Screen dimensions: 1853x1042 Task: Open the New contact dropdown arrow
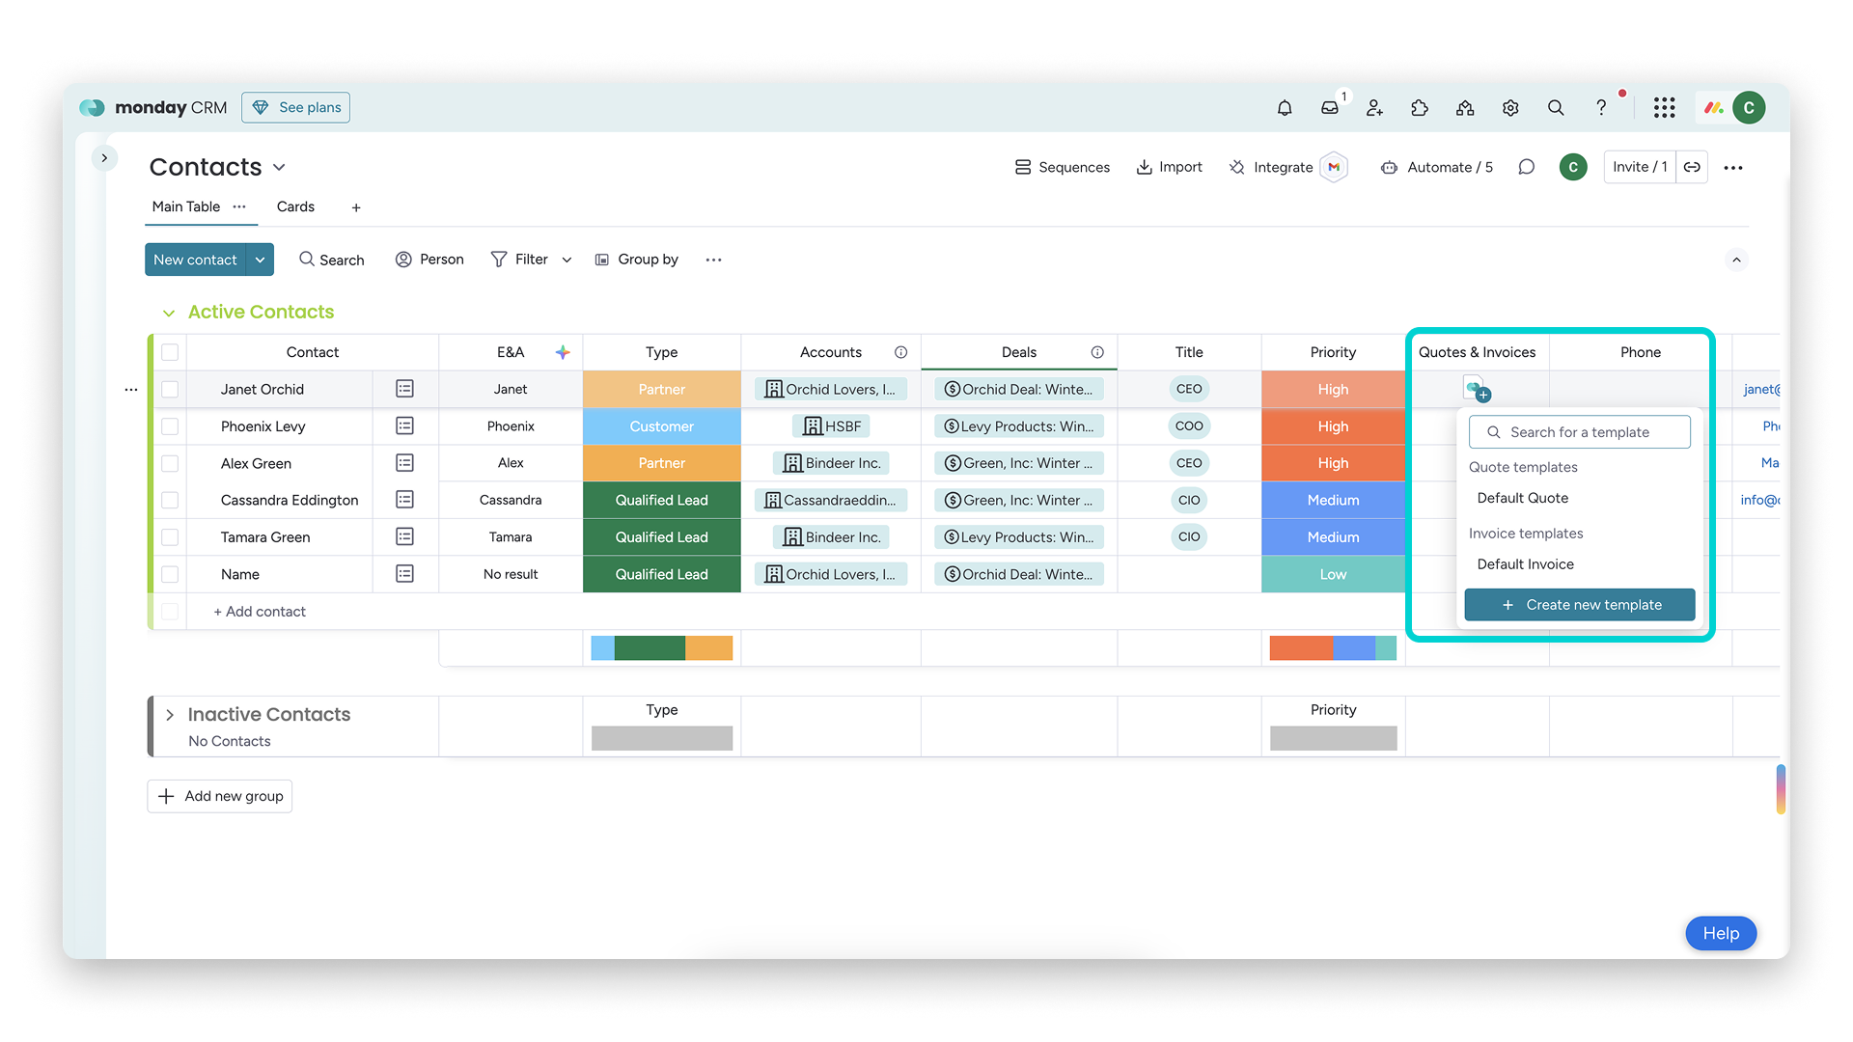click(260, 260)
